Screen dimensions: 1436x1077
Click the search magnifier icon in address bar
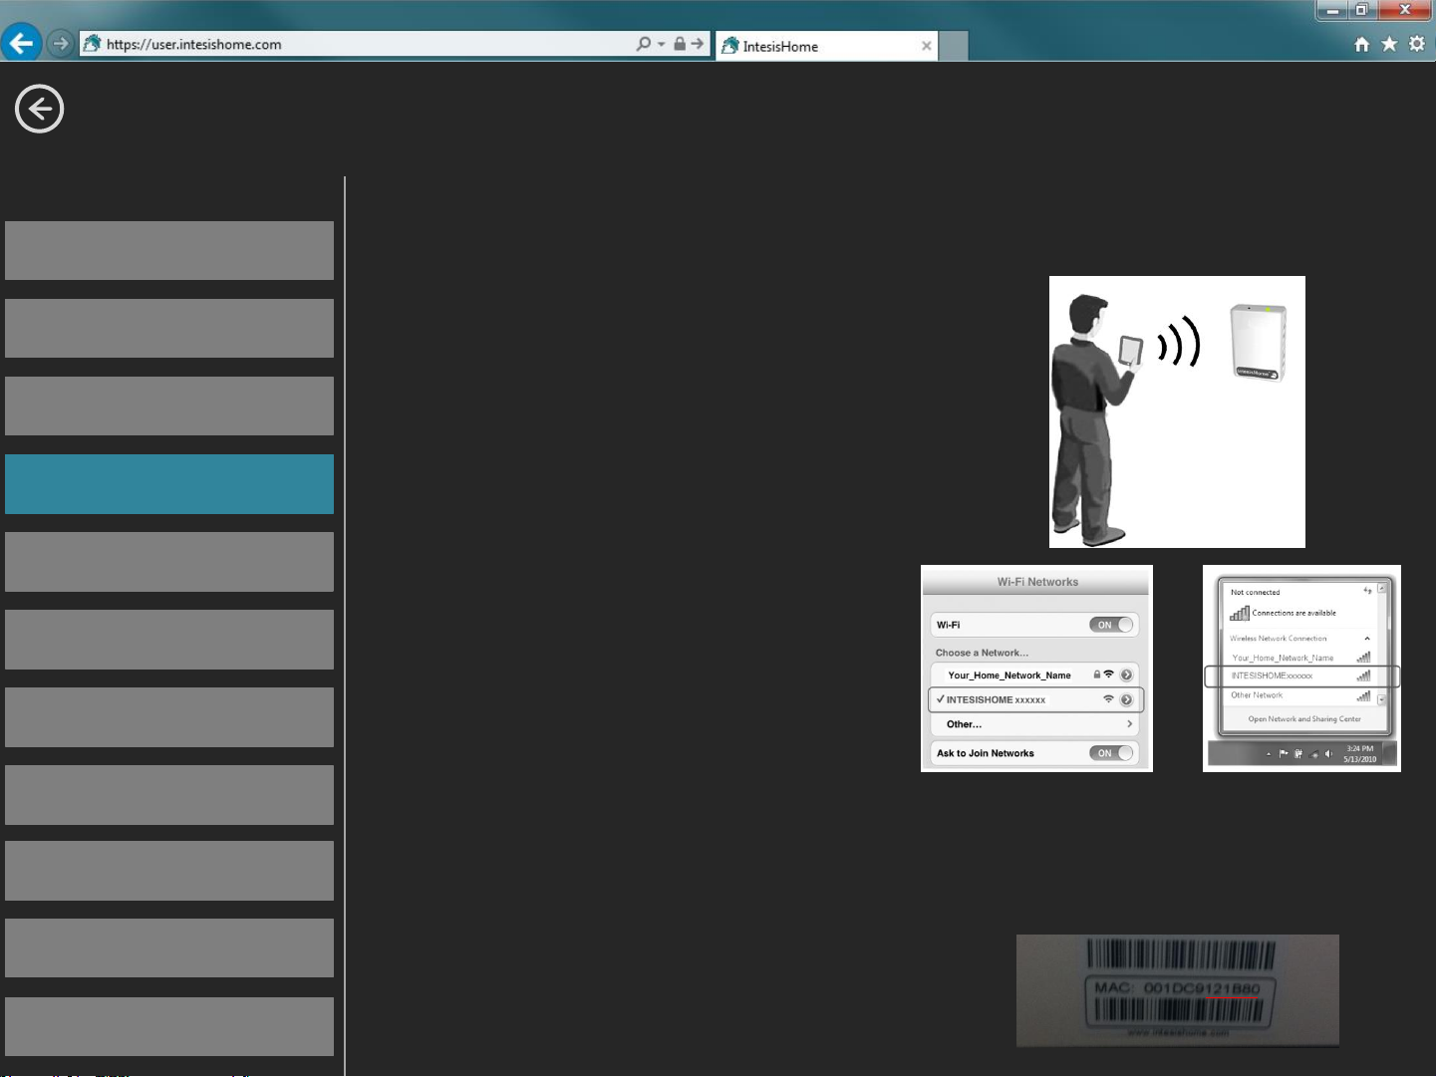click(644, 44)
